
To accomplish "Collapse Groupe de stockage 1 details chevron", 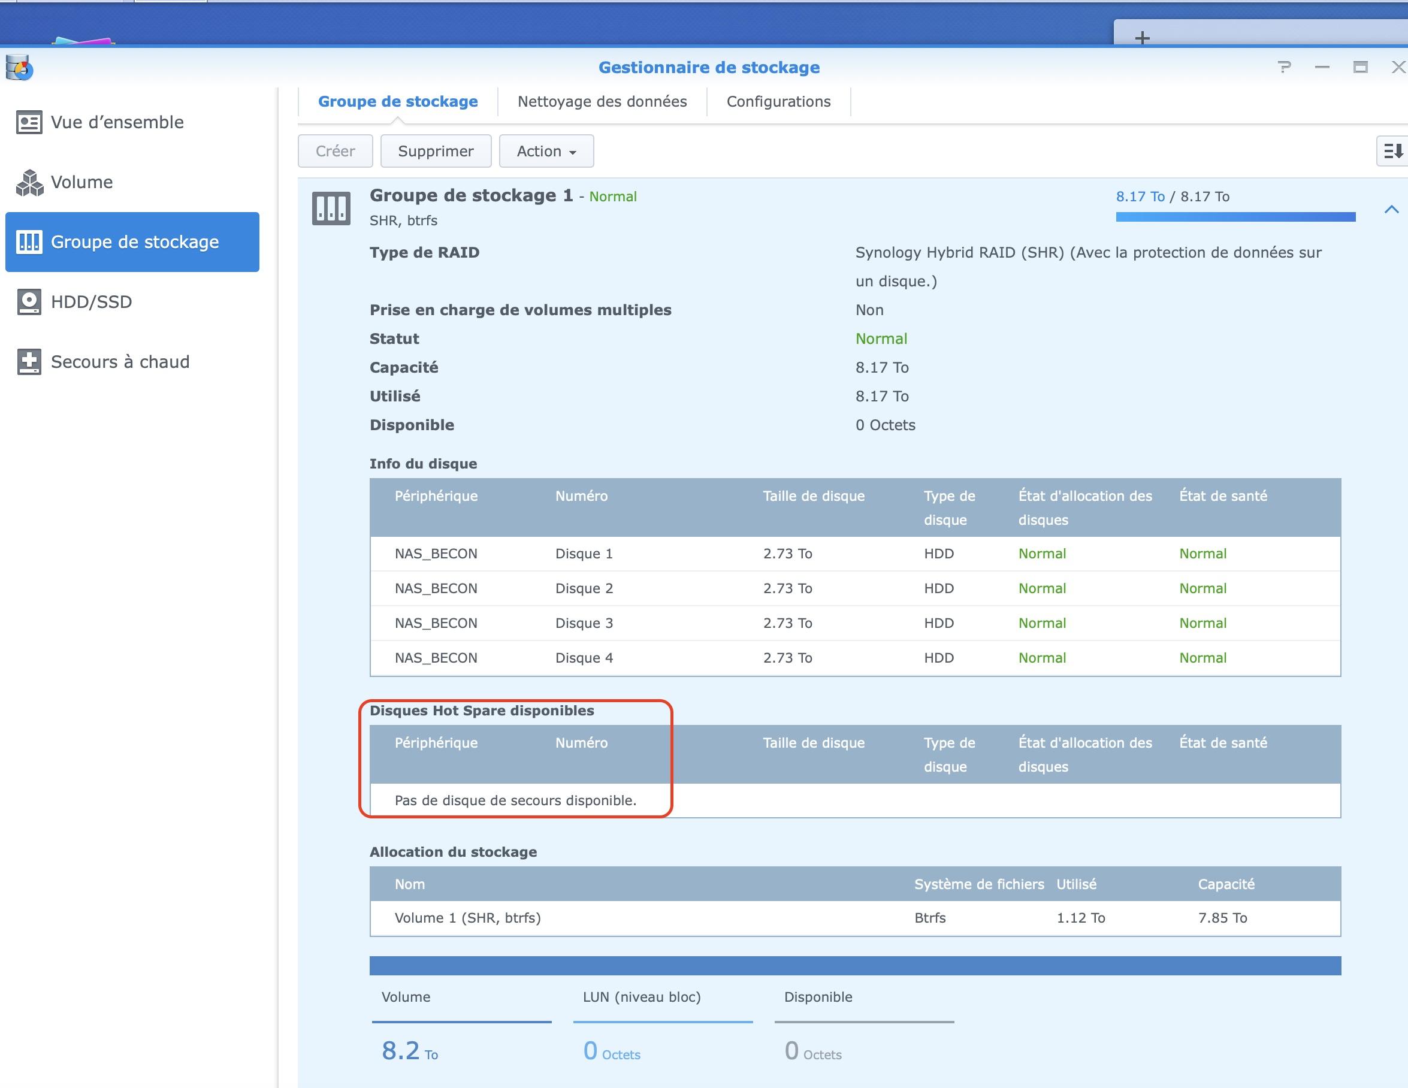I will pos(1391,209).
